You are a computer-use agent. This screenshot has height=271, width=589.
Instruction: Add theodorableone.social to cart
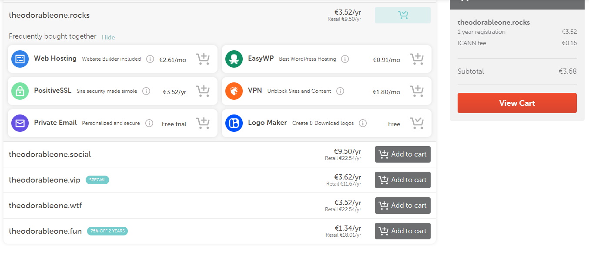click(x=402, y=154)
